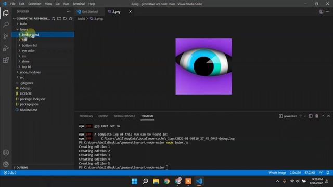Open the README.md file
This screenshot has width=333, height=187.
[29, 110]
